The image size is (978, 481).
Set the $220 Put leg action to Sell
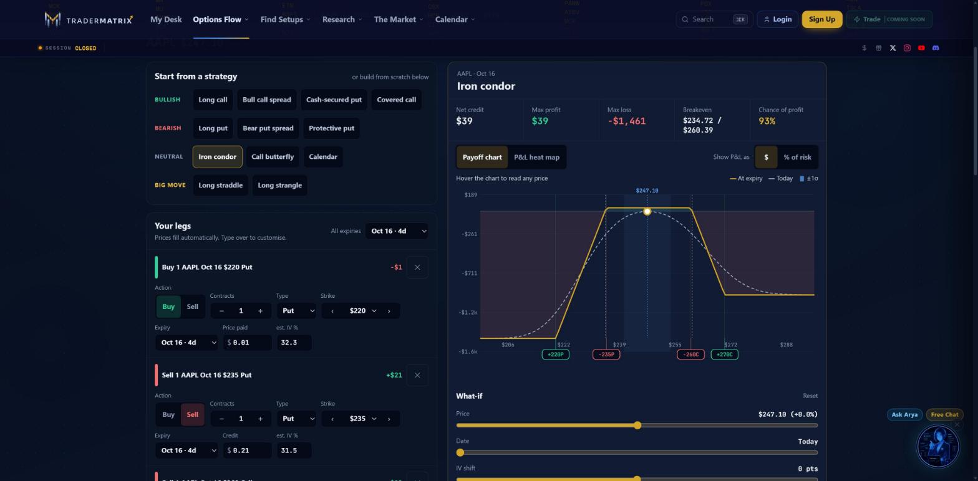point(192,307)
